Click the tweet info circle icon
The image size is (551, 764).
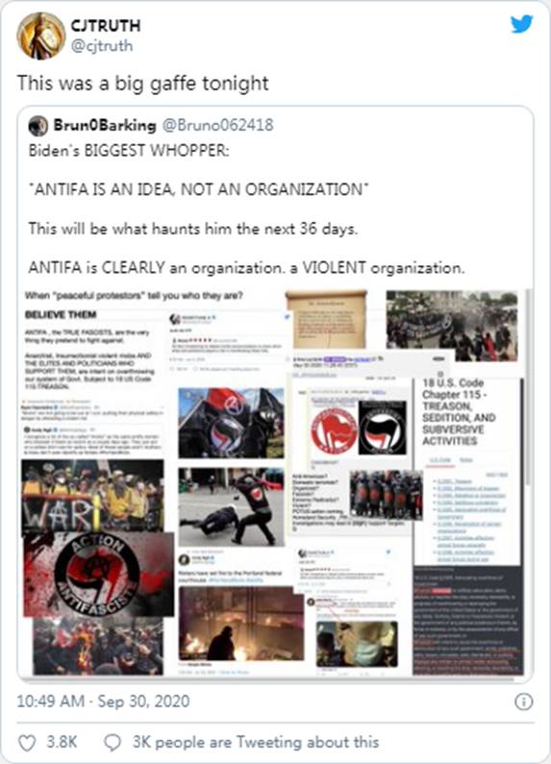[x=524, y=702]
